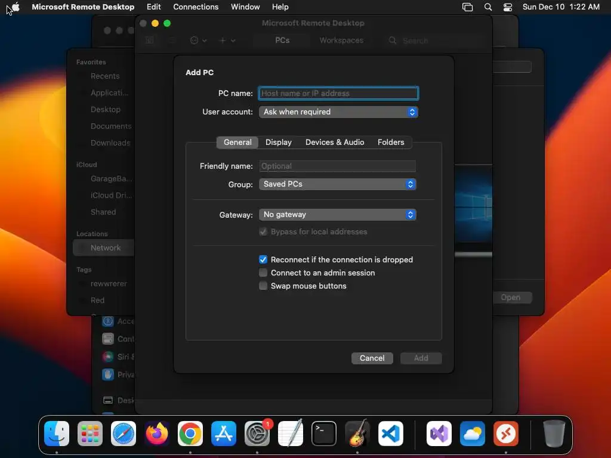This screenshot has width=611, height=458.
Task: Select the Red tag in the sidebar
Action: coord(97,301)
